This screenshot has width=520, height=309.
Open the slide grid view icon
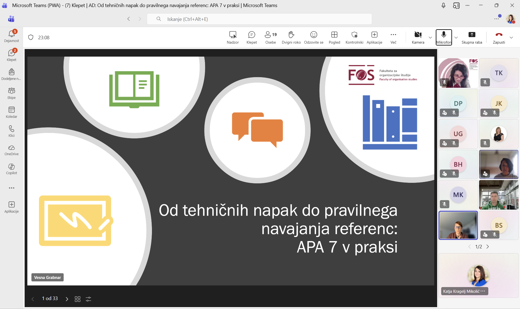77,299
